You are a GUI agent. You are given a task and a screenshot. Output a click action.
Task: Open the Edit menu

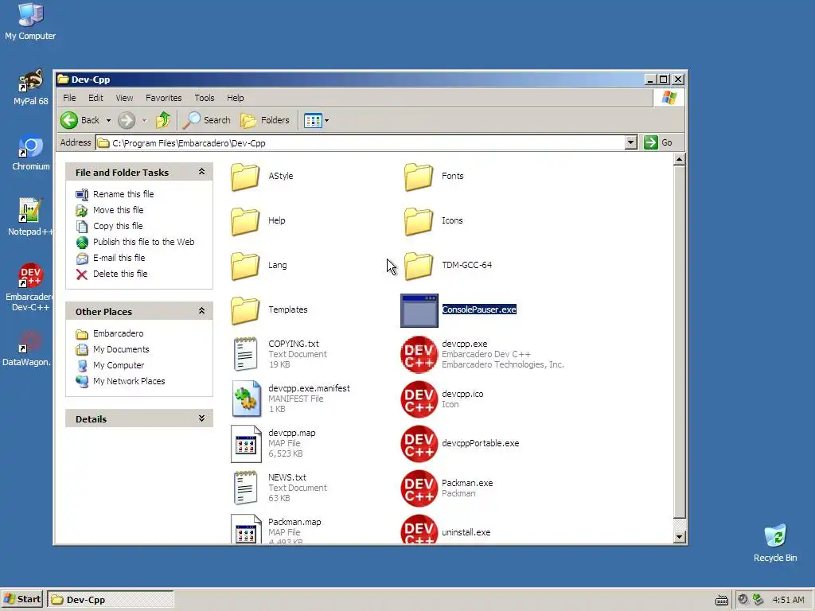96,98
